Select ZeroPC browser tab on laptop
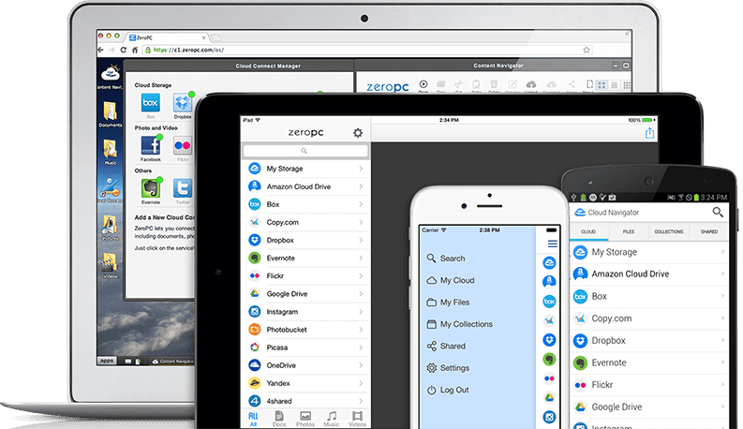Viewport: 743px width, 429px height. click(168, 37)
